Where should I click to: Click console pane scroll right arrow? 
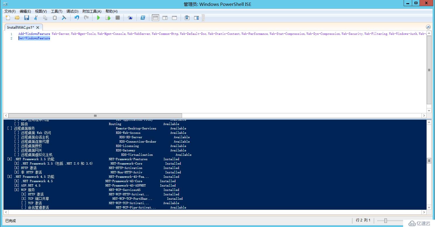click(424, 212)
